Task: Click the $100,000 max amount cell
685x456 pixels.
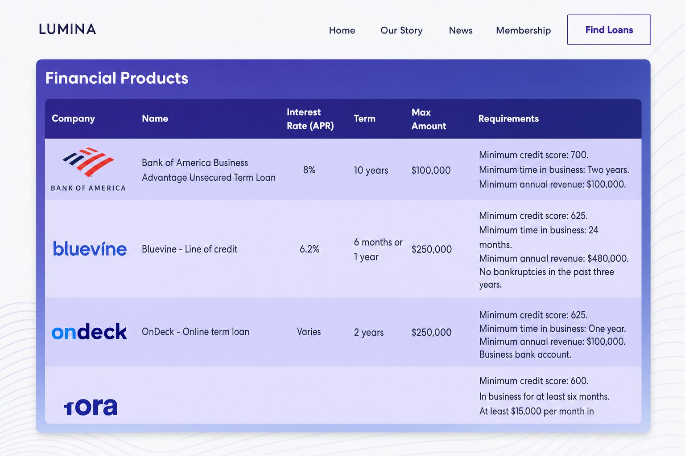Action: (431, 170)
